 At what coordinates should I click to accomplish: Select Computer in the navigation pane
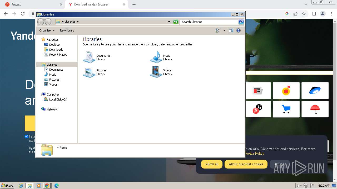click(x=53, y=94)
